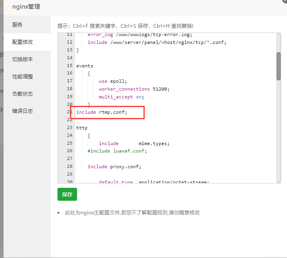Click the tcp/*.conf include line

[157, 42]
